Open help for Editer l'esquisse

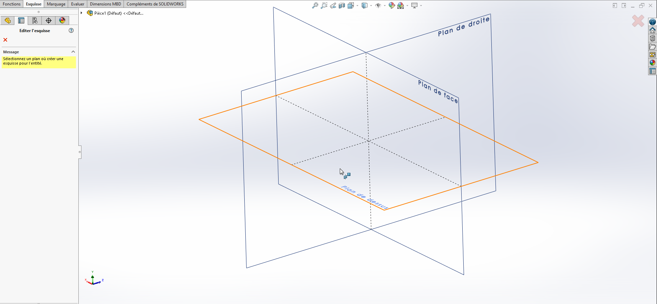[71, 30]
